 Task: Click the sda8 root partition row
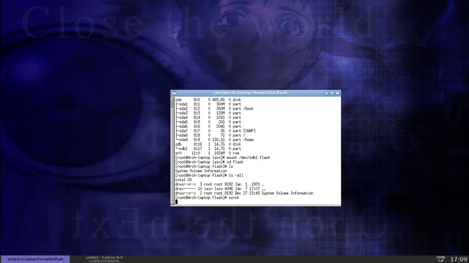pyautogui.click(x=210, y=135)
